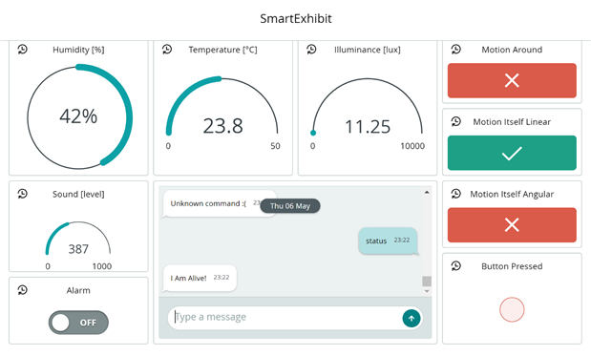The image size is (591, 356).
Task: Click the round Button Pressed push button
Action: pyautogui.click(x=512, y=309)
